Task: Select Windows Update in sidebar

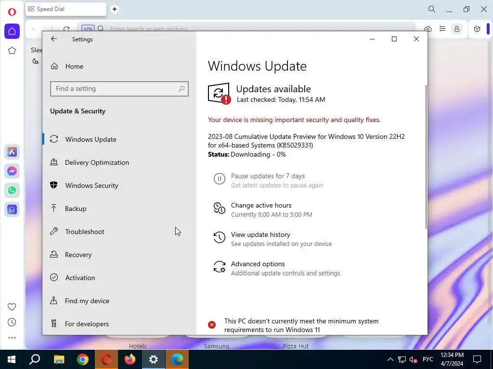Action: click(x=91, y=139)
